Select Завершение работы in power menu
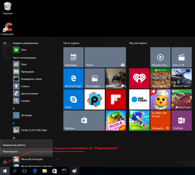Viewport: 195px width, 175px height. (26, 145)
